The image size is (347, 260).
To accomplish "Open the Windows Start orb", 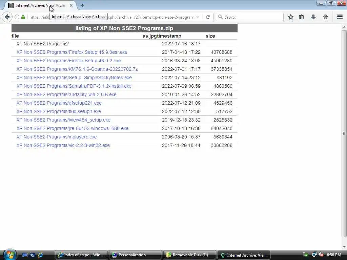I will [10, 255].
